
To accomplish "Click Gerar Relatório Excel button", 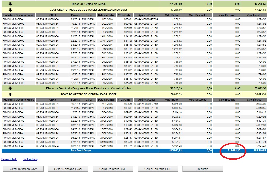I will [x=68, y=169].
